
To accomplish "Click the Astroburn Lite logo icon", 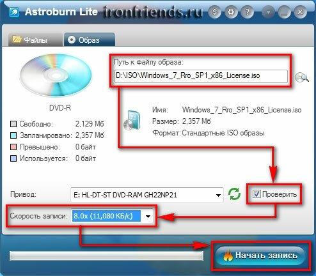I will [x=14, y=12].
